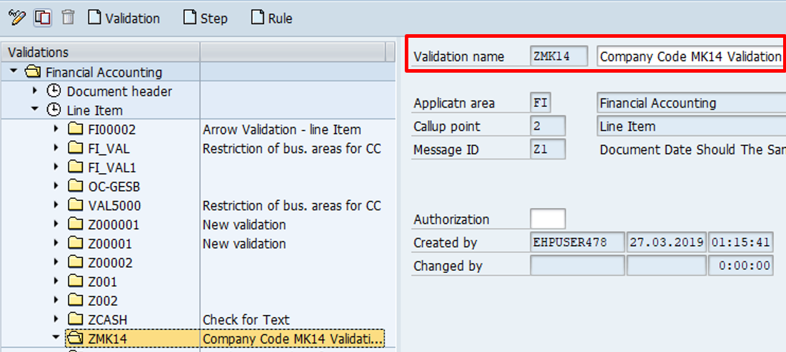Click the delete trash can icon

[68, 17]
